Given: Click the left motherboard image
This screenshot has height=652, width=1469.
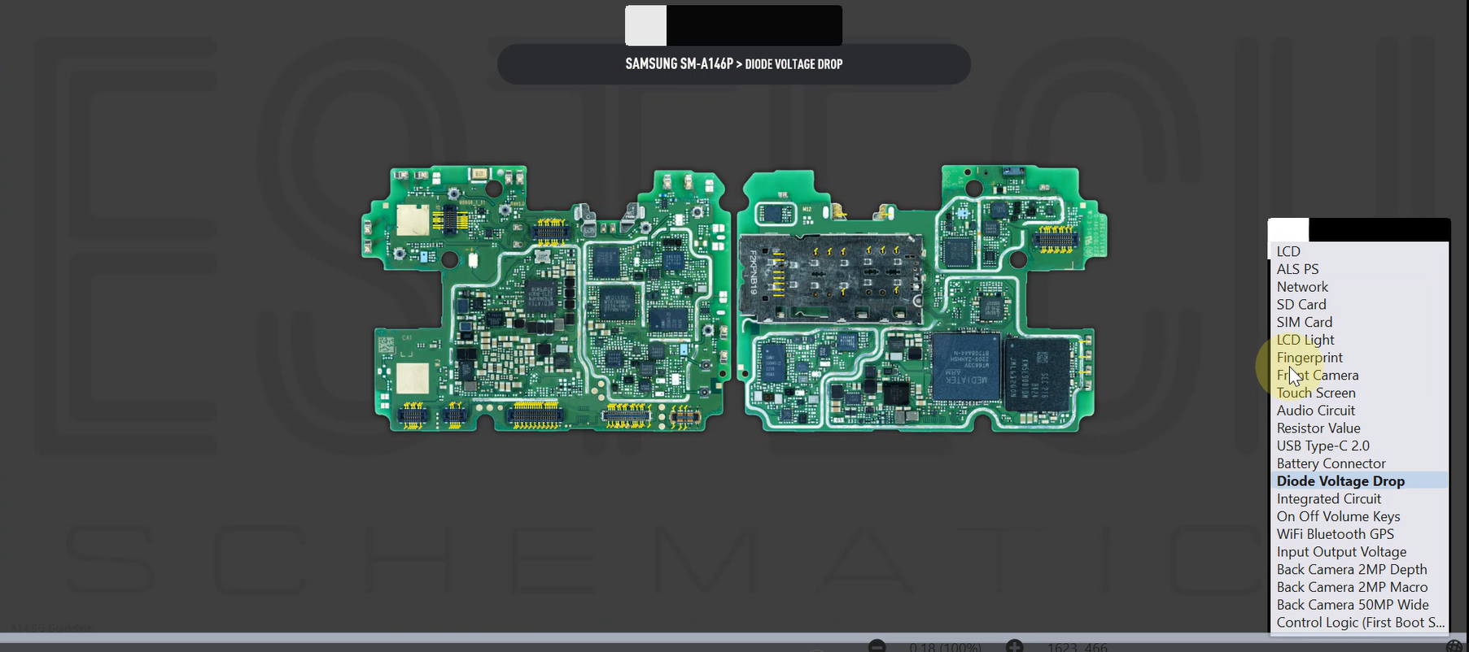Looking at the screenshot, I should [546, 299].
